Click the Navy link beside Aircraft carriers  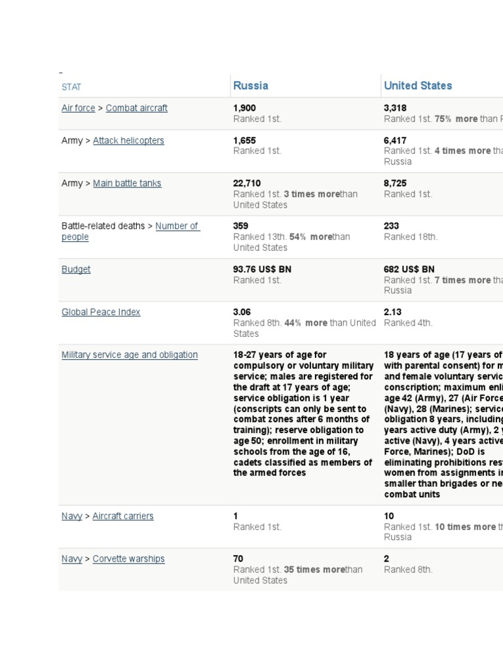(x=71, y=516)
